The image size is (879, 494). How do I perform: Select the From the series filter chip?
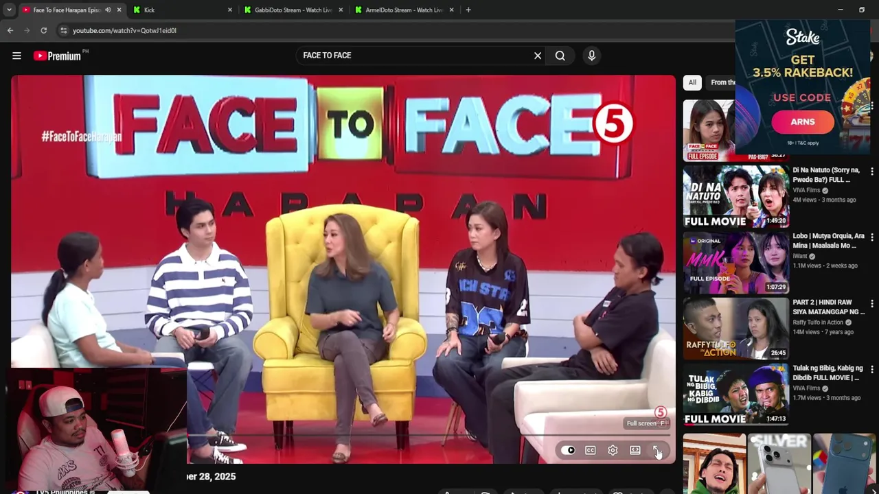coord(722,82)
